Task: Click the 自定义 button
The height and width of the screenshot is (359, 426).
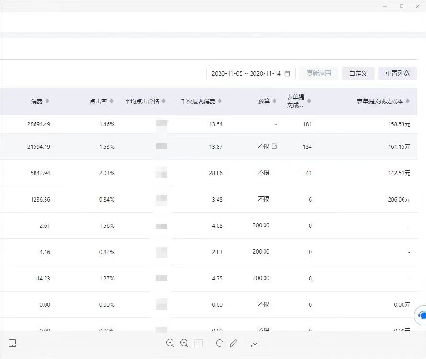Action: click(x=358, y=74)
